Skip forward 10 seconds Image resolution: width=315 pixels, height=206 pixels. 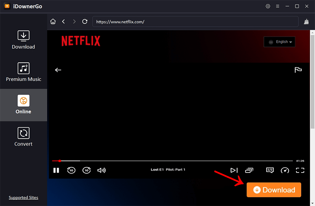point(87,170)
